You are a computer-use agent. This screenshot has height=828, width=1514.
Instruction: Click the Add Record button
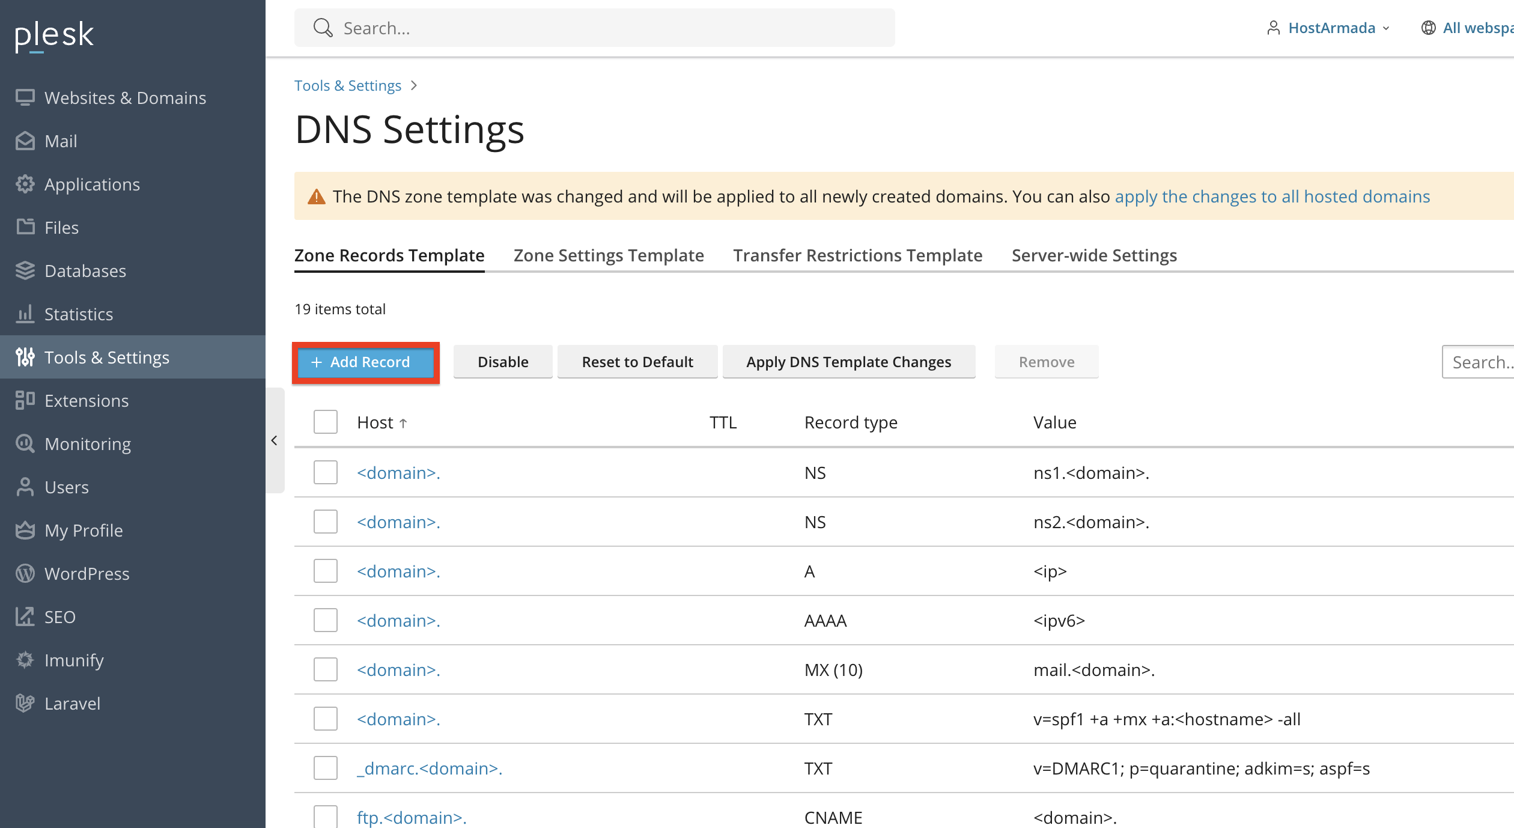(x=365, y=362)
